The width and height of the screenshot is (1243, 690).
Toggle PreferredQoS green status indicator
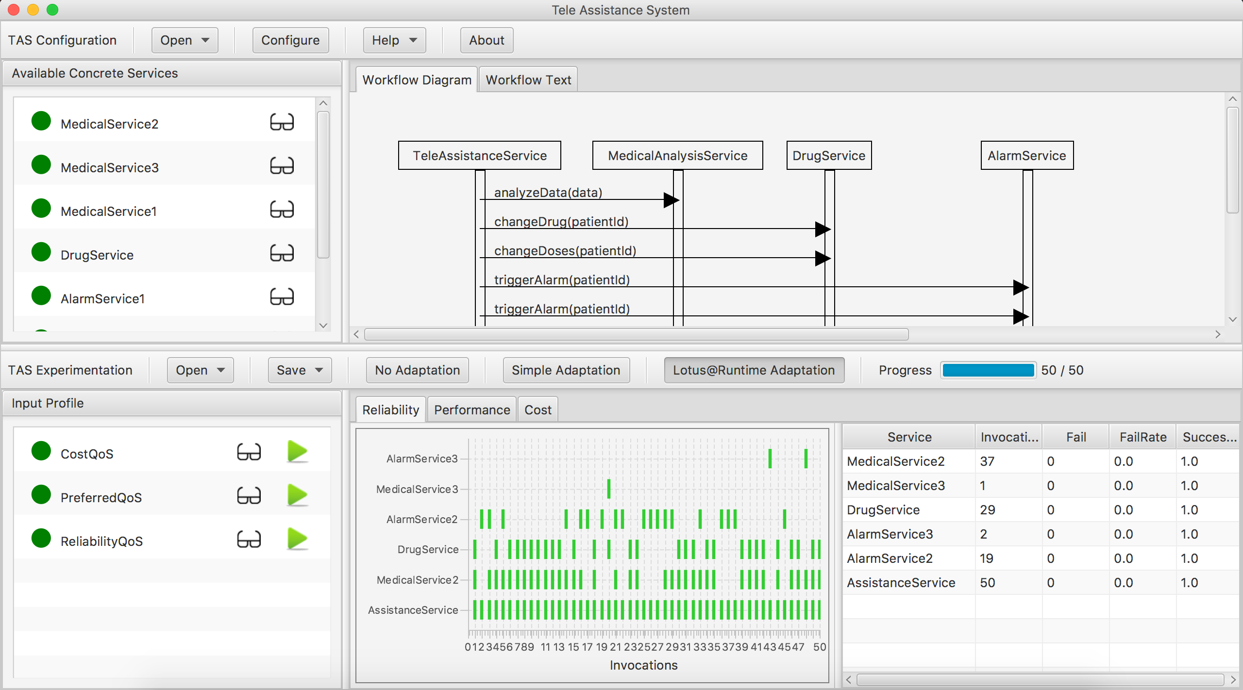pyautogui.click(x=41, y=495)
